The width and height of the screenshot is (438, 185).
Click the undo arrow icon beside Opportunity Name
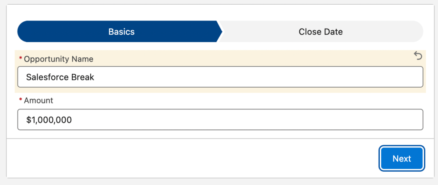(418, 56)
